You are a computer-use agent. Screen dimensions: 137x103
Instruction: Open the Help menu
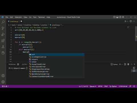click(x=48, y=17)
